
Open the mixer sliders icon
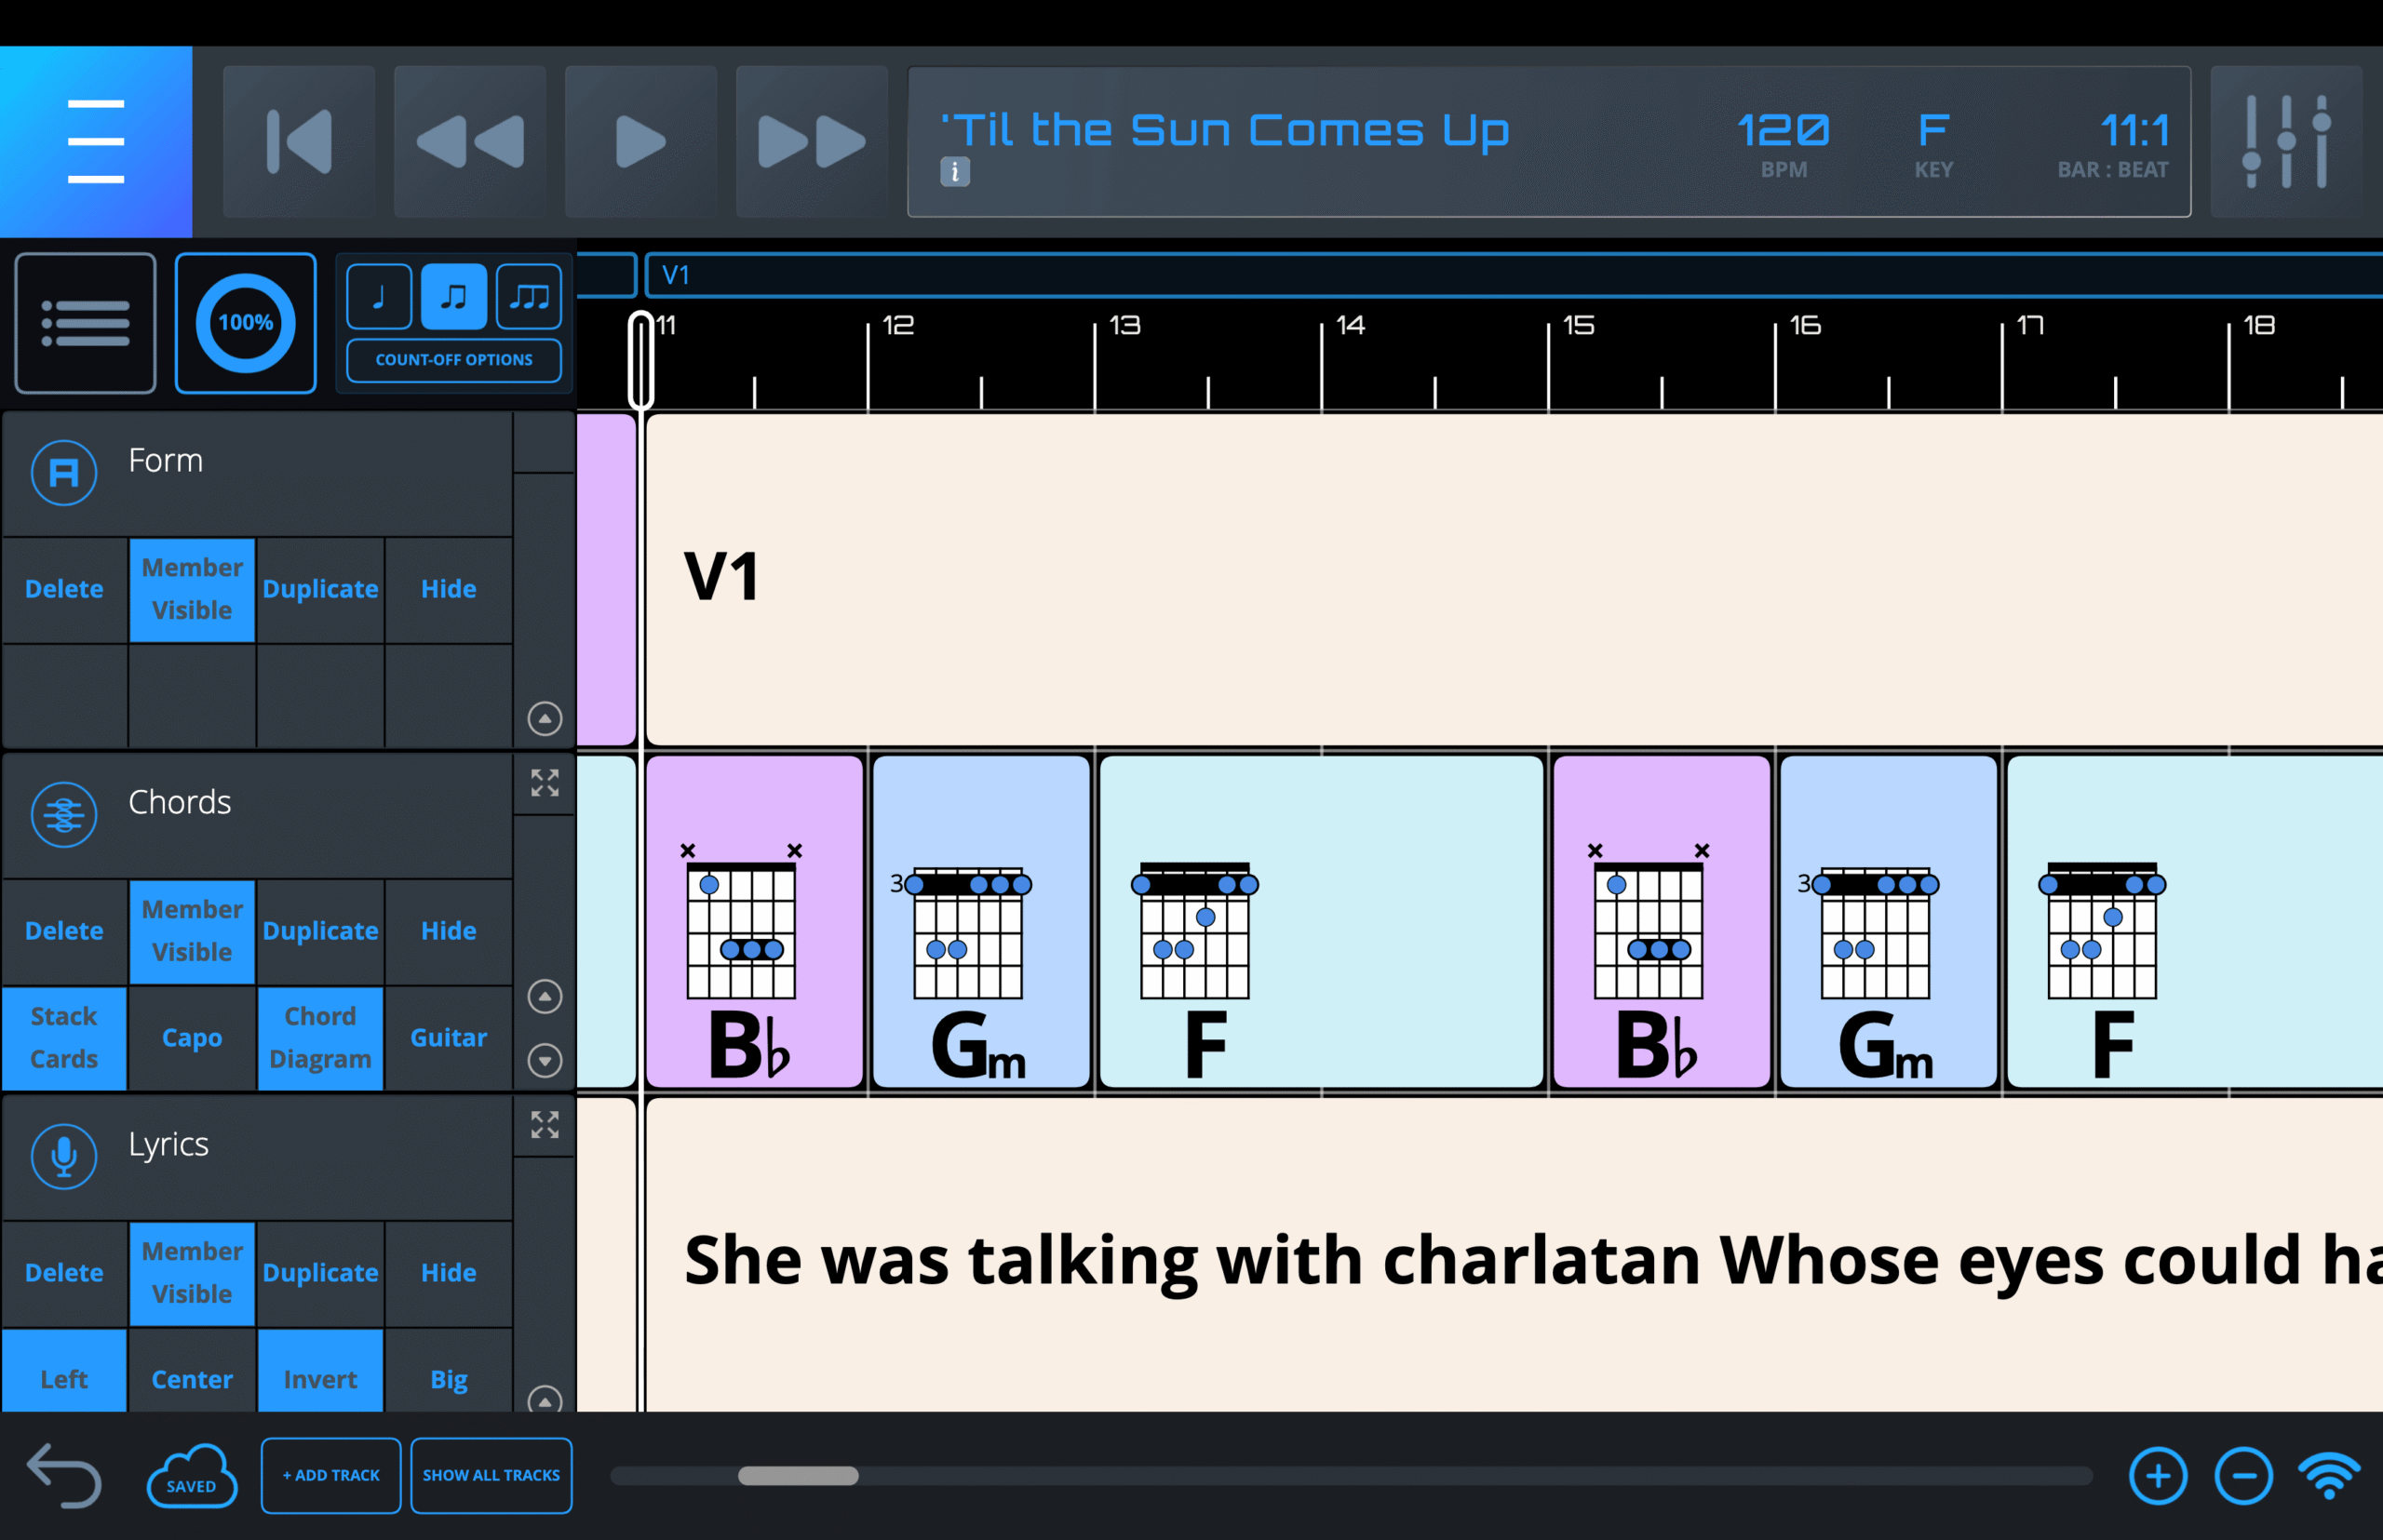[2287, 141]
